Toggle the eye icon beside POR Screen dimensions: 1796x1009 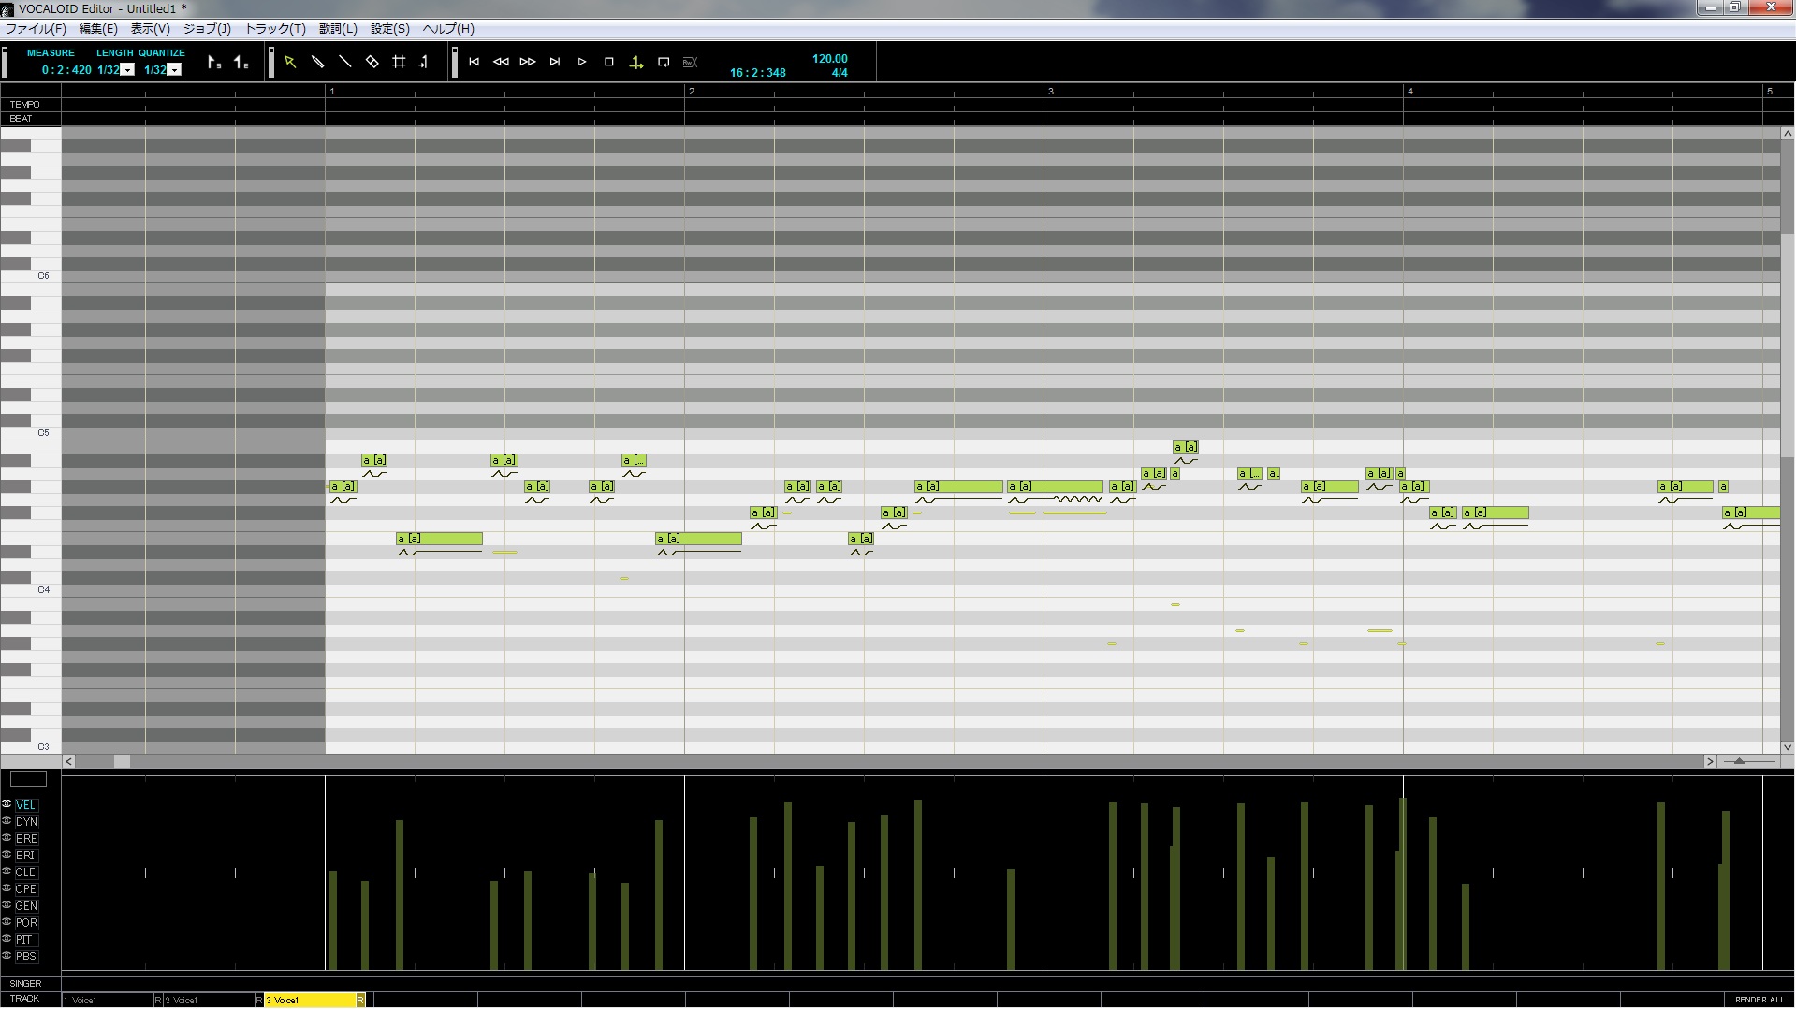[7, 922]
